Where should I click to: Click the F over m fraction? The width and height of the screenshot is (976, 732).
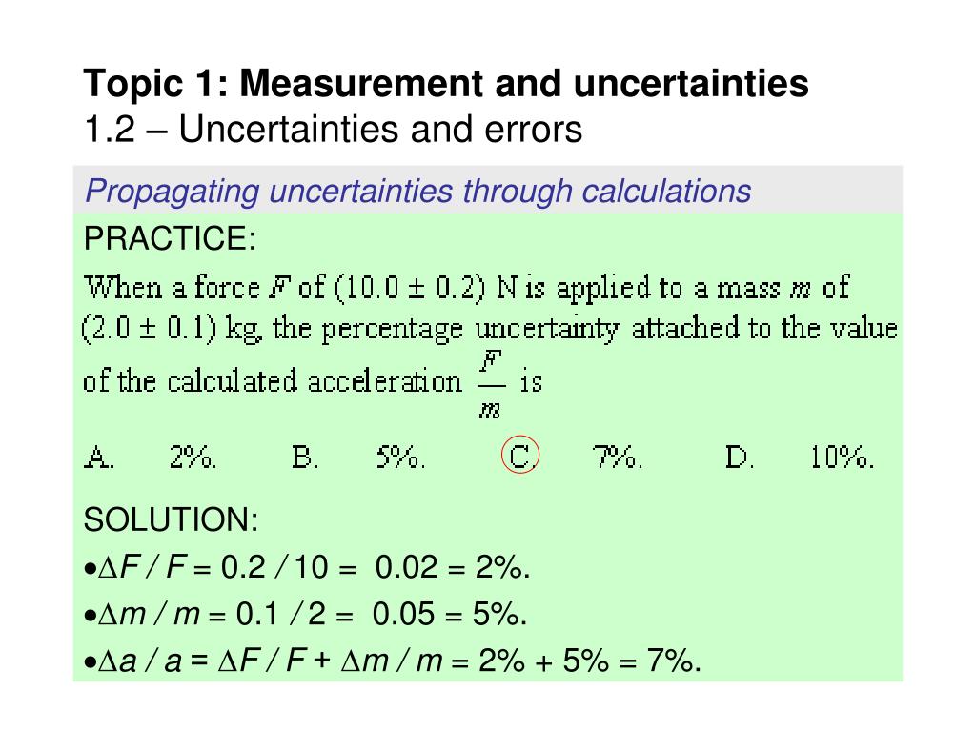point(491,385)
